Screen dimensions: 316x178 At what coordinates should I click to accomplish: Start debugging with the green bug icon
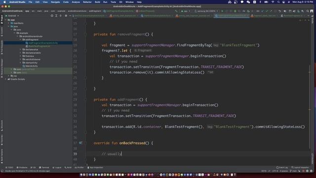coord(235,11)
